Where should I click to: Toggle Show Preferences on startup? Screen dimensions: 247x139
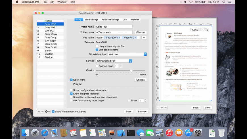[x=53, y=111]
